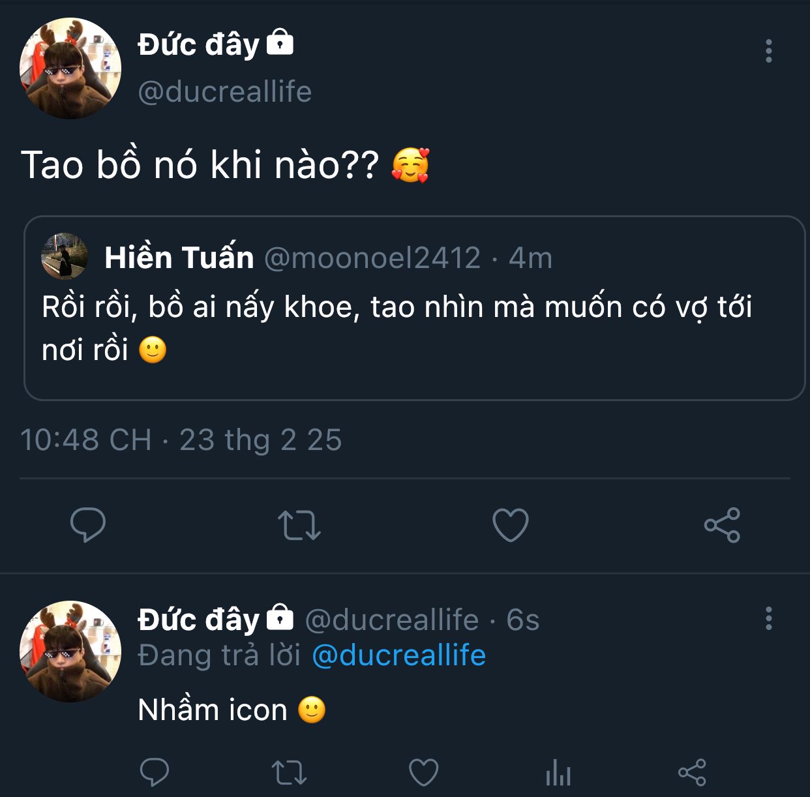The height and width of the screenshot is (797, 810).
Task: Click the "Đức đây" display name at top
Action: (x=199, y=44)
